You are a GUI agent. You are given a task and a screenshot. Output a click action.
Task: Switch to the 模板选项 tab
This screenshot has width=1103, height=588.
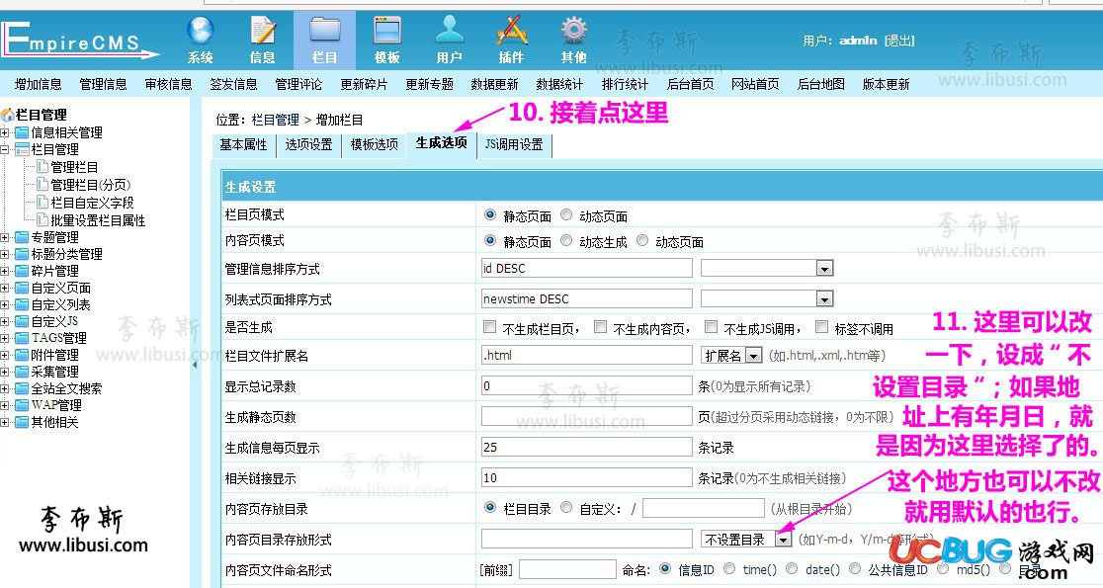click(x=375, y=145)
